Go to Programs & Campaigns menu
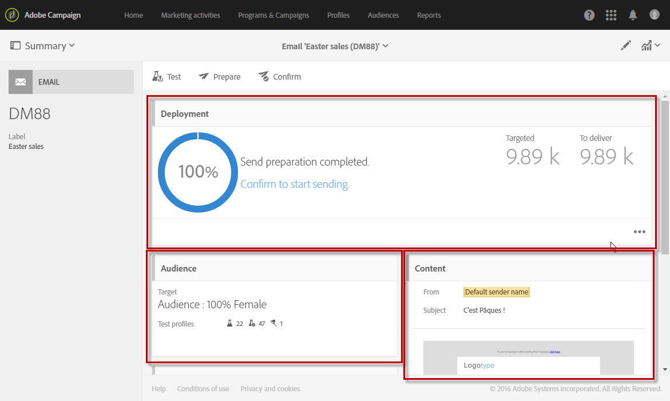The width and height of the screenshot is (670, 401). click(273, 15)
